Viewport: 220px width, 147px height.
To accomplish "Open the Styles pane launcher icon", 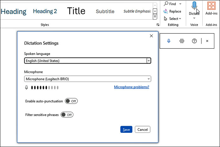I will (158, 25).
